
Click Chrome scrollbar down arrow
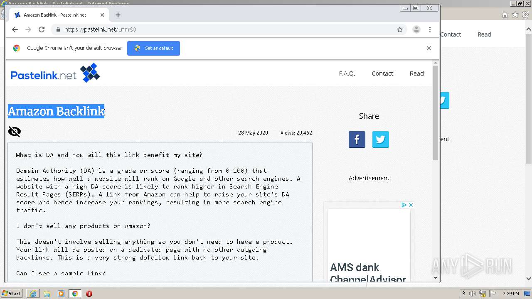pos(436,278)
